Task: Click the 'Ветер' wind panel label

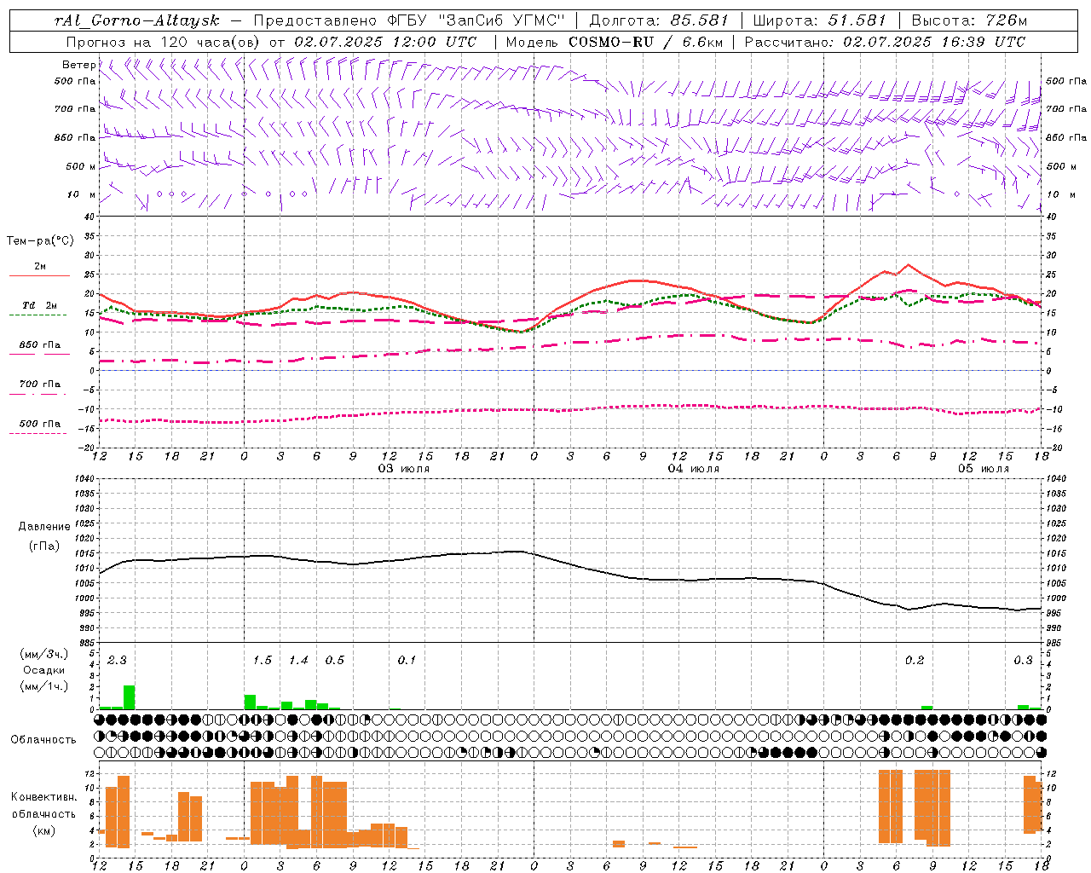Action: [x=78, y=65]
